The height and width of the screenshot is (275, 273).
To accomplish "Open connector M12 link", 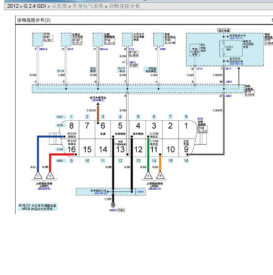I will click(x=70, y=49).
